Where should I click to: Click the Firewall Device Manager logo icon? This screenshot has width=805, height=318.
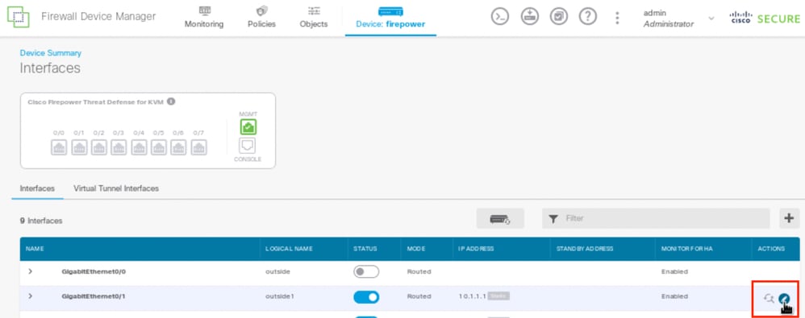click(x=19, y=18)
